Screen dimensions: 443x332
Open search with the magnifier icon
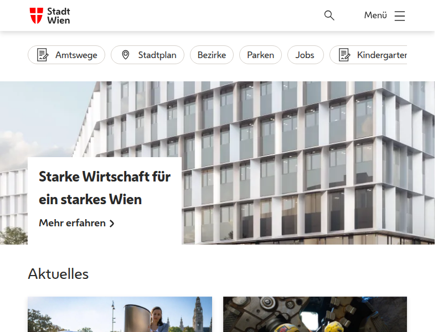click(329, 15)
